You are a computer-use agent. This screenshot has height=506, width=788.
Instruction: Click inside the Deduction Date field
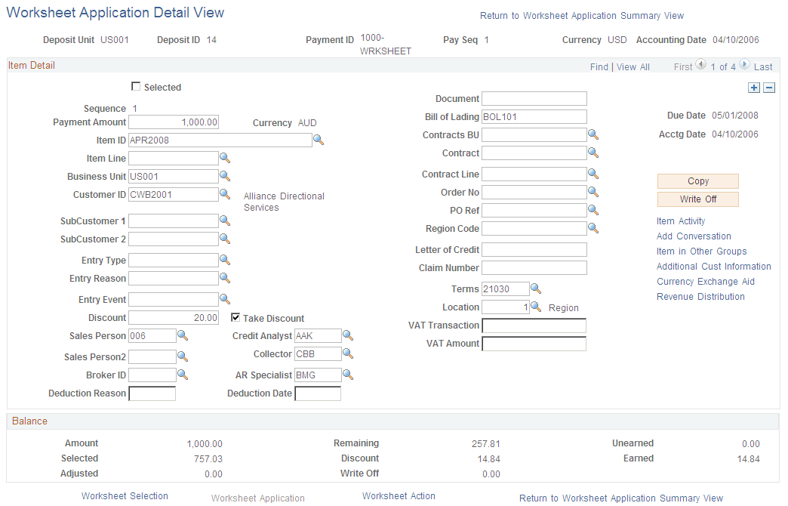tap(317, 393)
